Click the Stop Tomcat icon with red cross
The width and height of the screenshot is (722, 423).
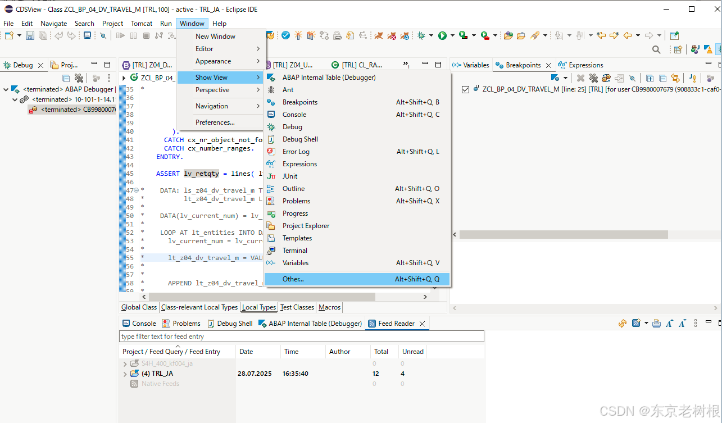tap(392, 35)
